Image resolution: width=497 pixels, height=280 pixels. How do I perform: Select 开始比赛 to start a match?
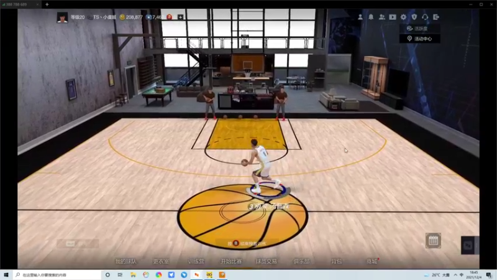coord(231,261)
